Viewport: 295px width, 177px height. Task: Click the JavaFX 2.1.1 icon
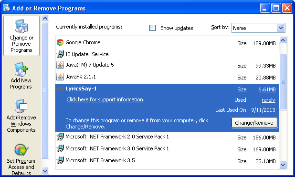pos(60,77)
